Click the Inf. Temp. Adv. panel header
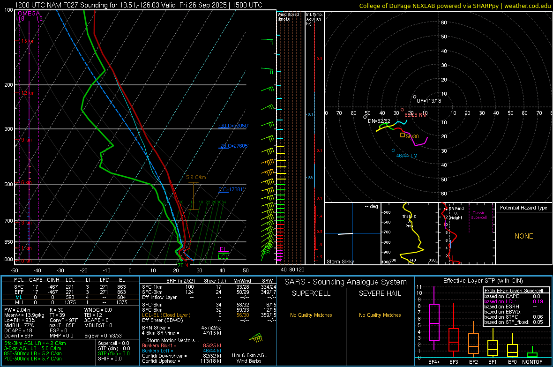 point(314,19)
